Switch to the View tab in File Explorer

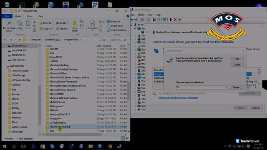pos(40,16)
